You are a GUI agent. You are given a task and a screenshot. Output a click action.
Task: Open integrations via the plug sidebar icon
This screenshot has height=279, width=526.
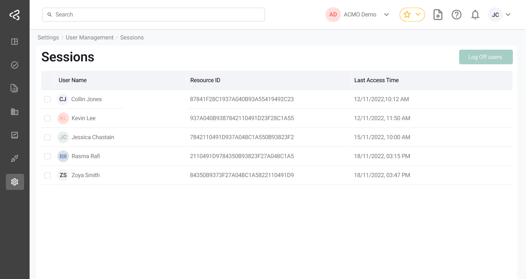tap(15, 158)
